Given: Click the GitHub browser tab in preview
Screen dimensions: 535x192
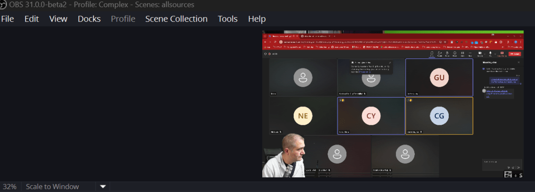Looking at the screenshot, I should tap(316, 36).
